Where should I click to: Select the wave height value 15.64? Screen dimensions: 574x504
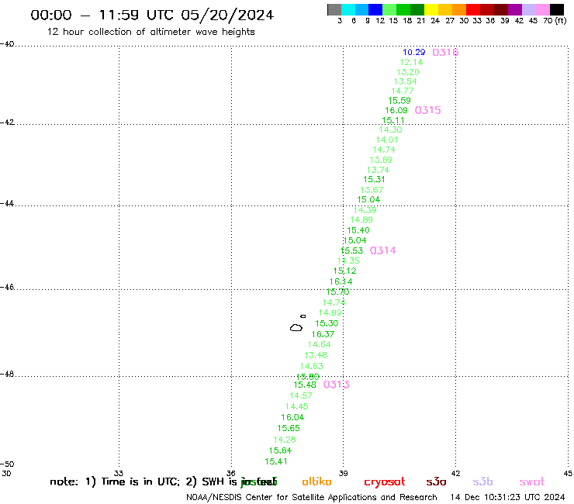281,450
